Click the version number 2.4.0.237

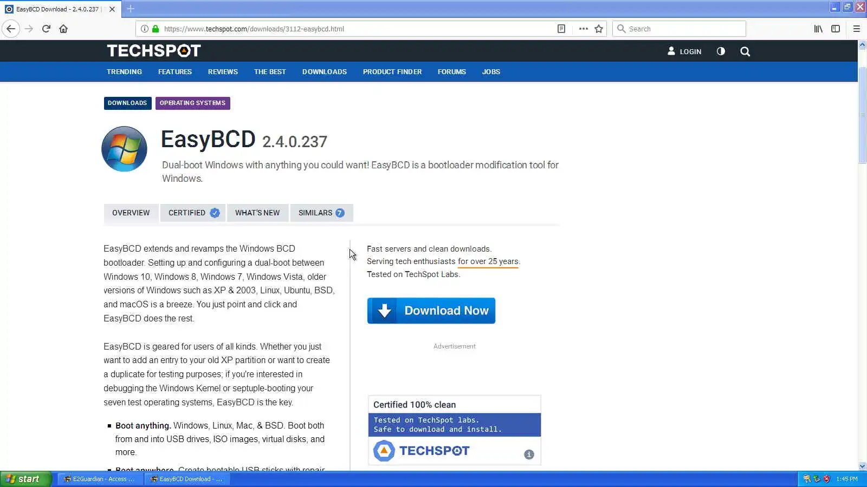(295, 142)
